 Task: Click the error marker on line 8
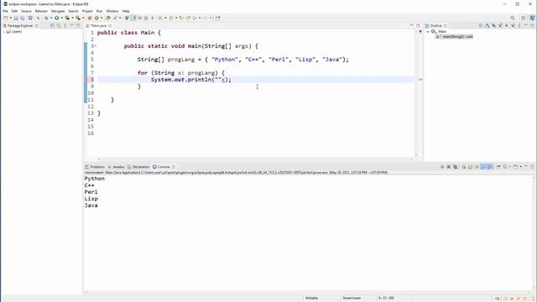pyautogui.click(x=86, y=80)
